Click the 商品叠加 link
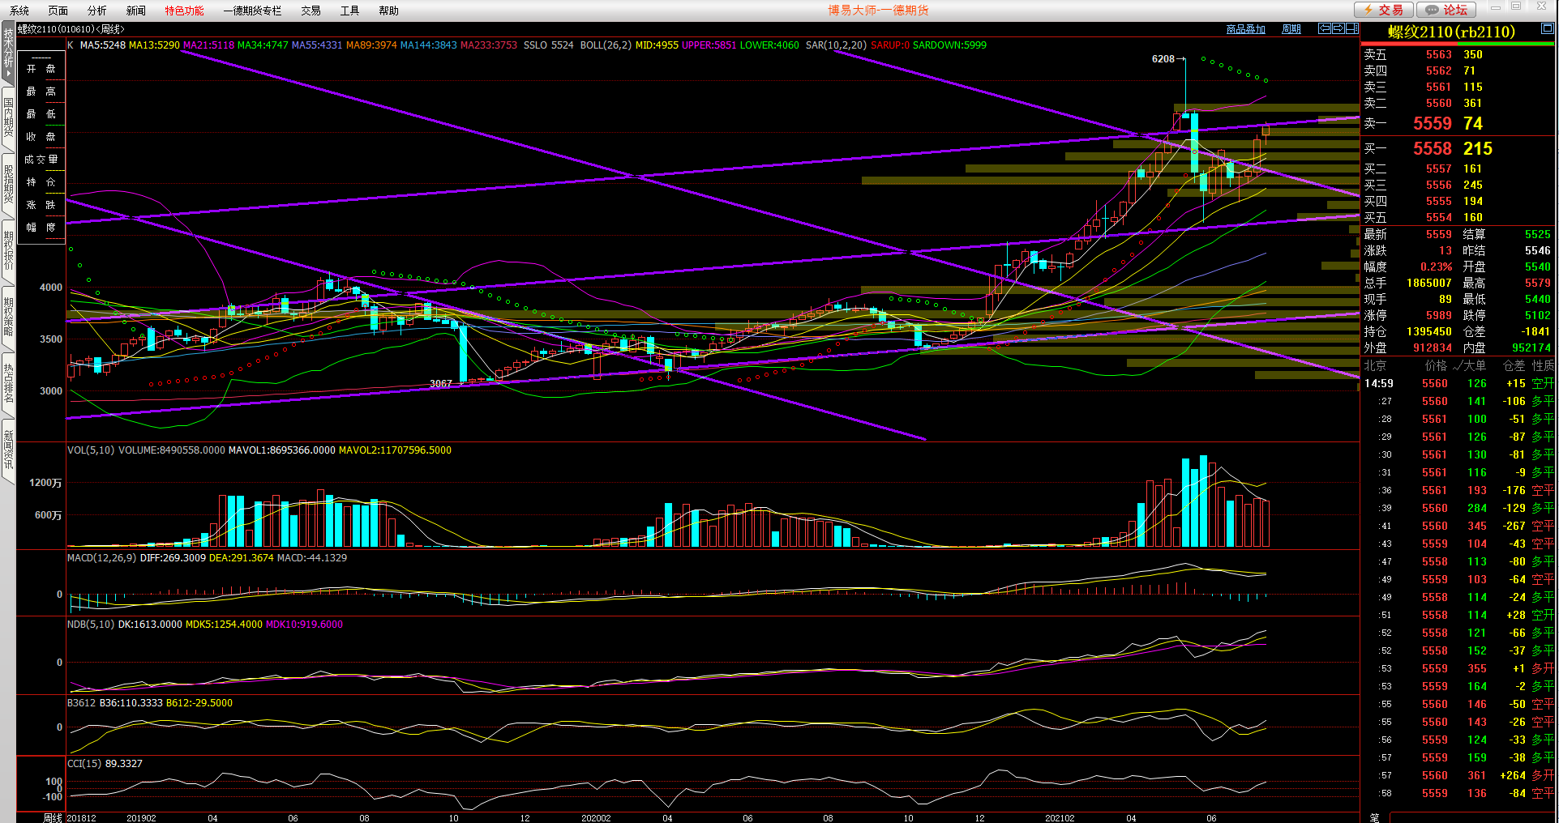Screen dimensions: 1559x823 pos(1245,29)
